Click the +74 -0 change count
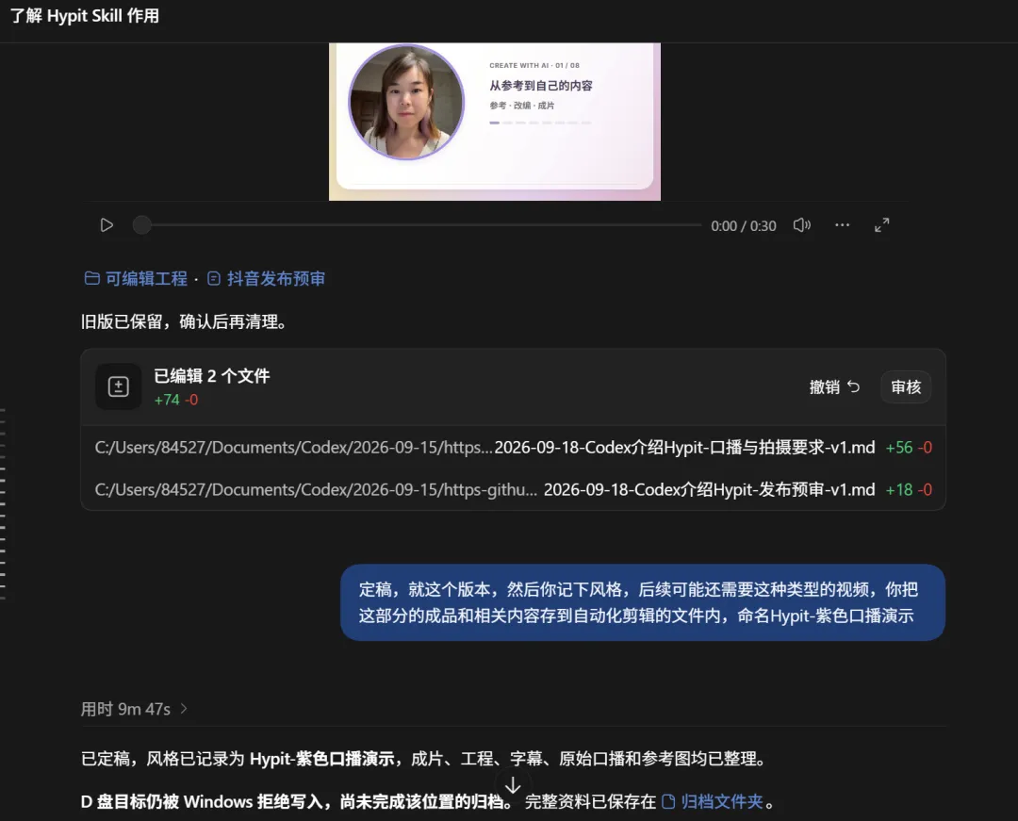Screen dimensions: 1018x821 tap(176, 400)
